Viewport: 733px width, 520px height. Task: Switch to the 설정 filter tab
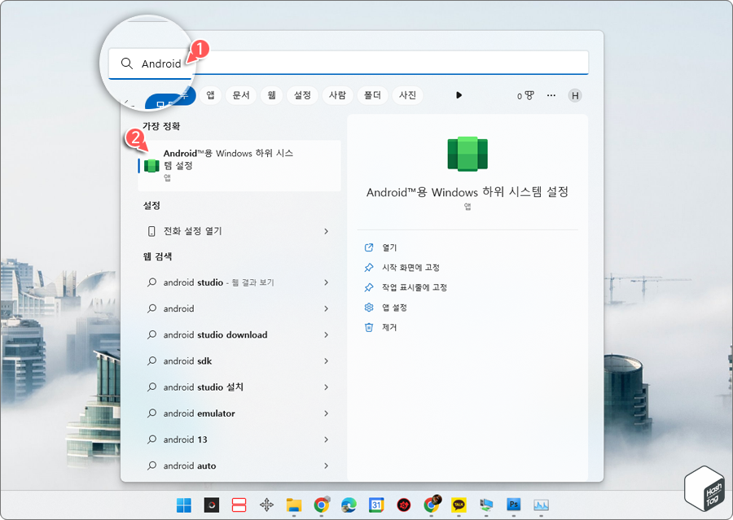(x=301, y=95)
